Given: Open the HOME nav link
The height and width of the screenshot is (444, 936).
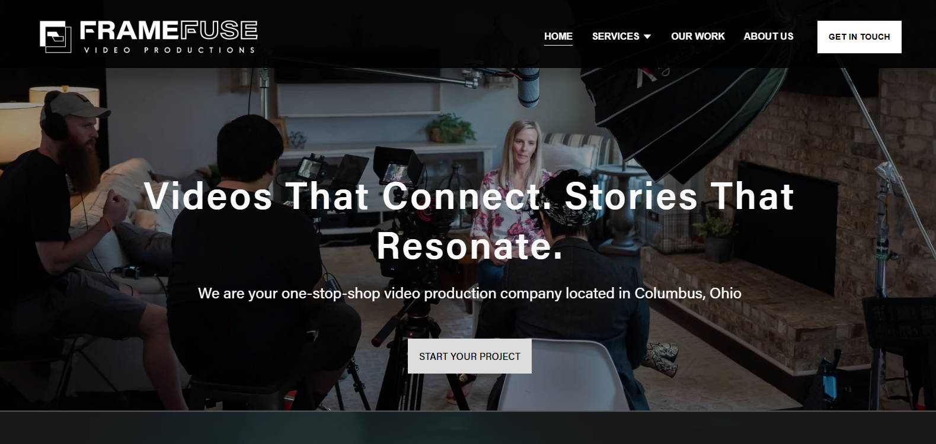Looking at the screenshot, I should tap(558, 36).
